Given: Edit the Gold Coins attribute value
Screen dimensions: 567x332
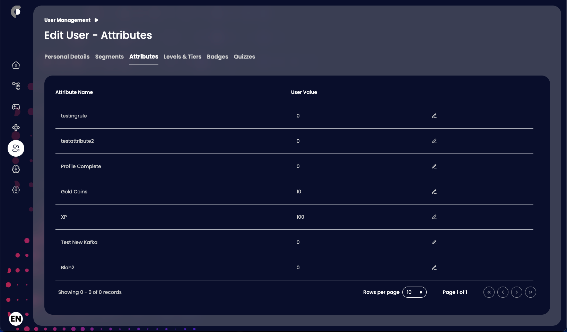Looking at the screenshot, I should coord(434,192).
